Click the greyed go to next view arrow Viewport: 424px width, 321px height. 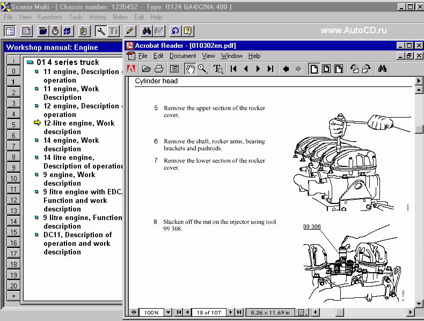(x=298, y=69)
